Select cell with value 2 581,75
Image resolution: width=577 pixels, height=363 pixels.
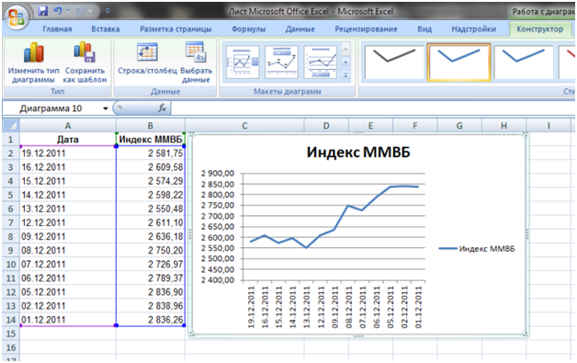[x=151, y=153]
